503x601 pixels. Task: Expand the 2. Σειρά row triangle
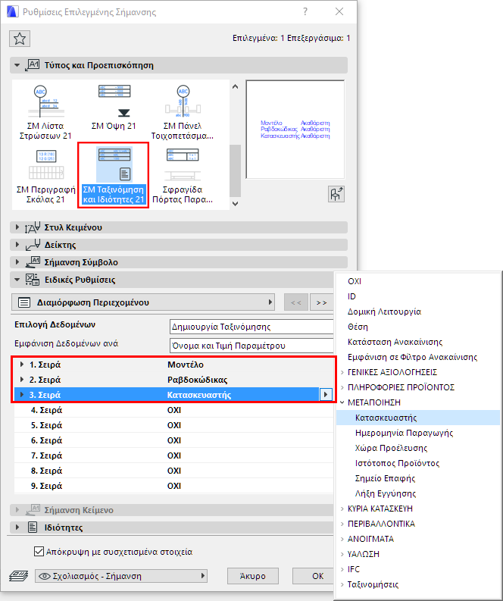click(22, 380)
